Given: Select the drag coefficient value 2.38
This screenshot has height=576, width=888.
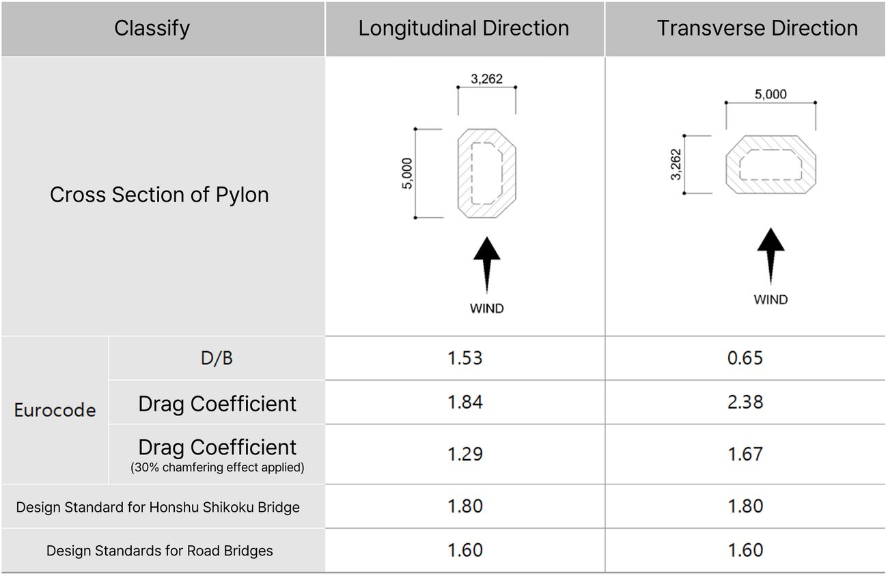Looking at the screenshot, I should click(745, 402).
